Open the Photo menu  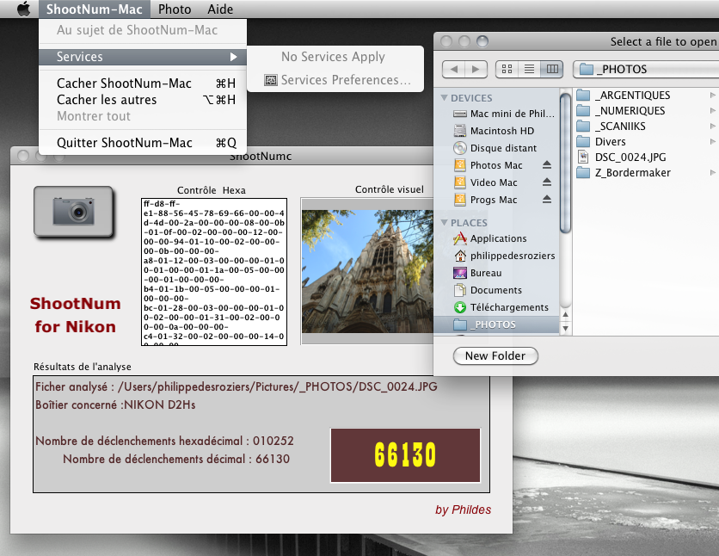[175, 9]
